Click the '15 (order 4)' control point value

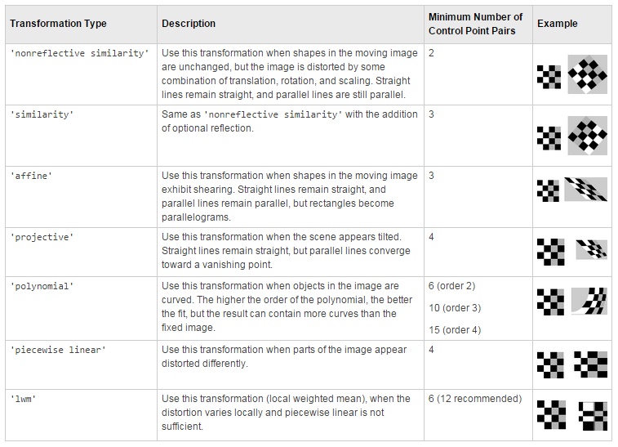[455, 329]
